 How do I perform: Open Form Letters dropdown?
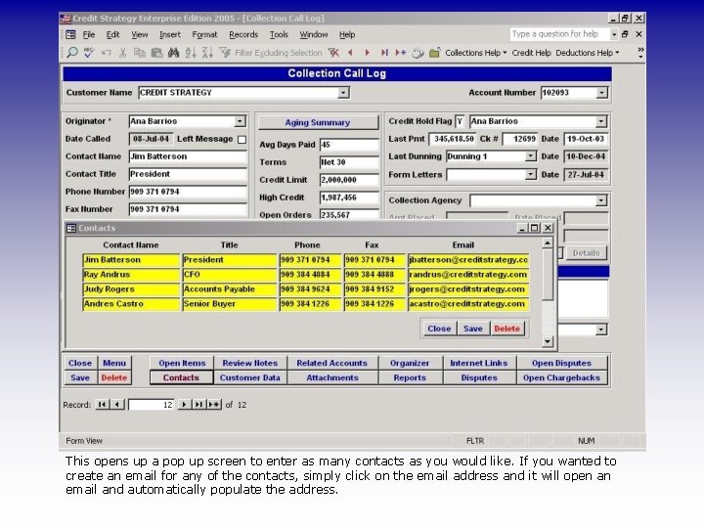tap(530, 174)
